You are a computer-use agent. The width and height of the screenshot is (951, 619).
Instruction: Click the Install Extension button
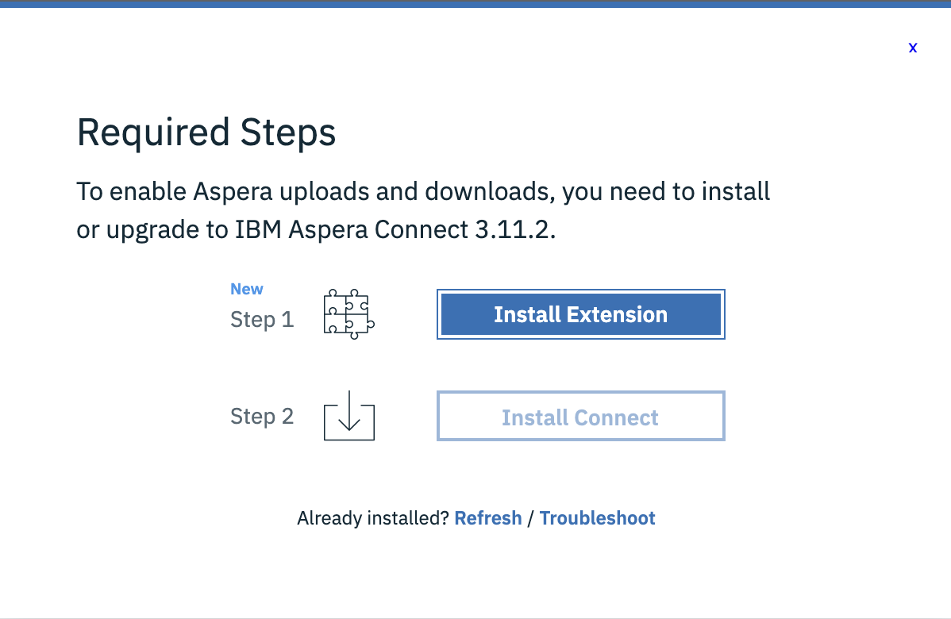click(x=580, y=313)
